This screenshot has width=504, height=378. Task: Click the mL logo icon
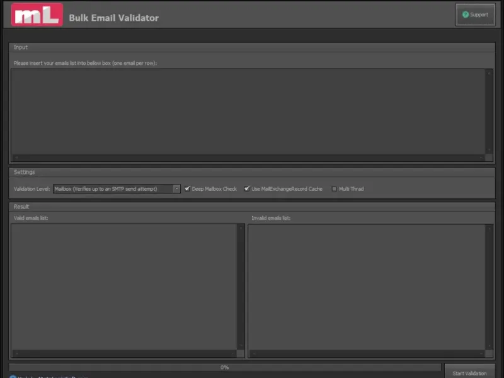[37, 14]
